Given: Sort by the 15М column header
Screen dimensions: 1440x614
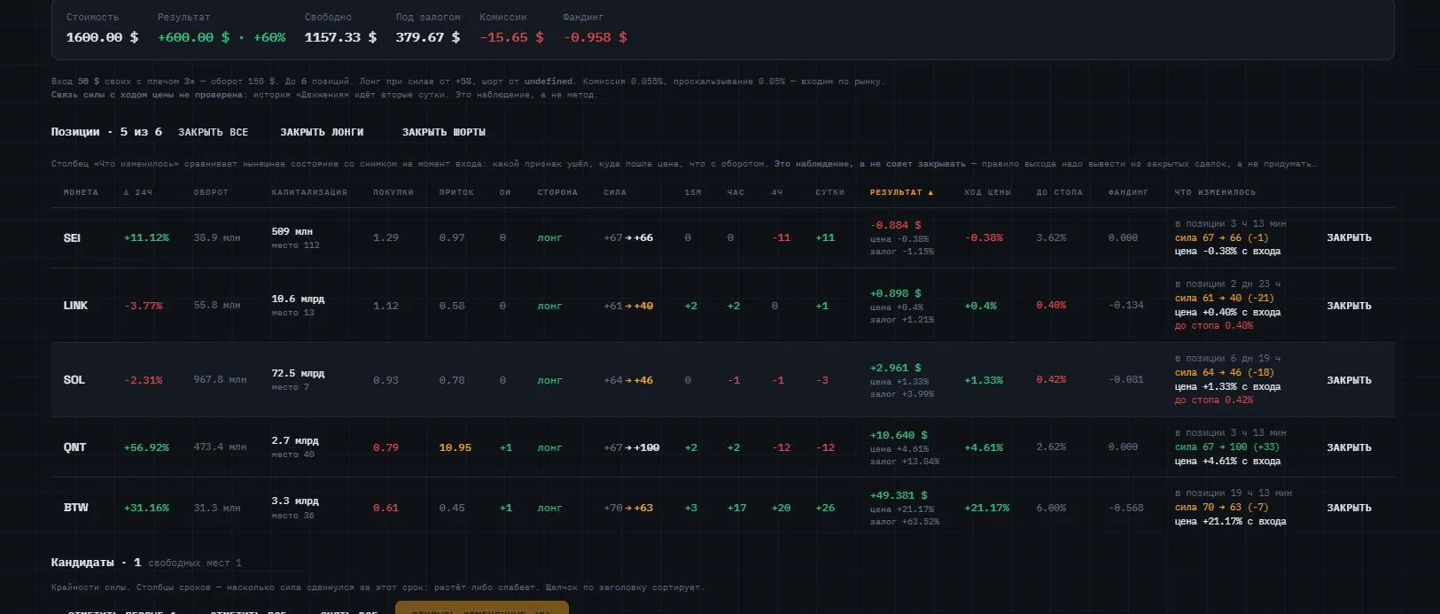Looking at the screenshot, I should (x=693, y=192).
